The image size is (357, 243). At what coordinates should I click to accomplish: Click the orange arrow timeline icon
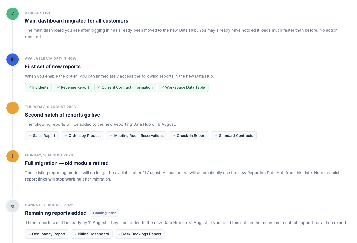13,108
